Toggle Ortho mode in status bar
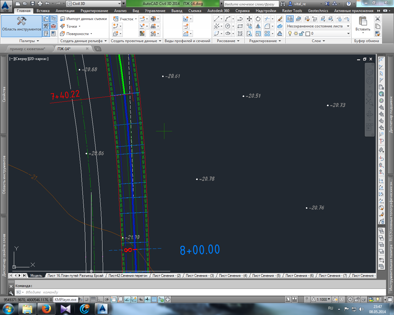394x315 pixels. pyautogui.click(x=100, y=299)
